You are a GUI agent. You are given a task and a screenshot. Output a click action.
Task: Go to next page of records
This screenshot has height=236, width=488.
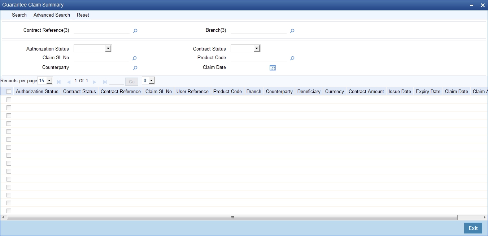[95, 82]
